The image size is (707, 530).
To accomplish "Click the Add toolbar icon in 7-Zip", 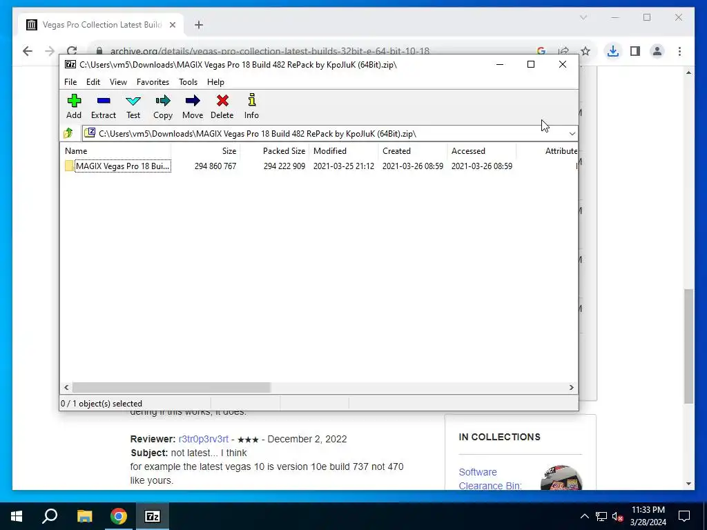I will point(74,106).
